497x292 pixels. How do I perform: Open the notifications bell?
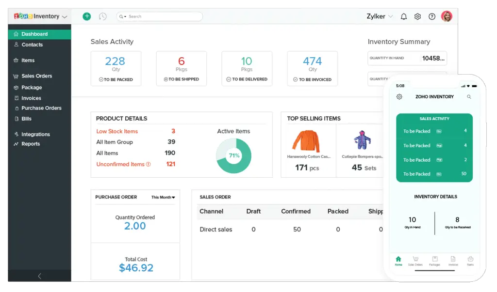[403, 16]
